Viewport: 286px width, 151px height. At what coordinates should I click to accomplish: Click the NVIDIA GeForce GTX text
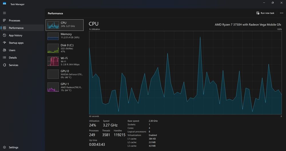coord(72,74)
